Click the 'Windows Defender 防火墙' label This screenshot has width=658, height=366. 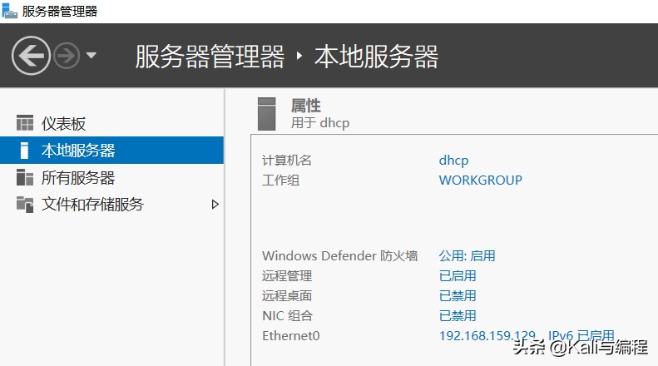point(340,256)
